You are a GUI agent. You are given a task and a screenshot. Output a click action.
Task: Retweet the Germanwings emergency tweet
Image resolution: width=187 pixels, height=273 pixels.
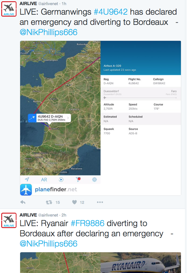point(49,202)
